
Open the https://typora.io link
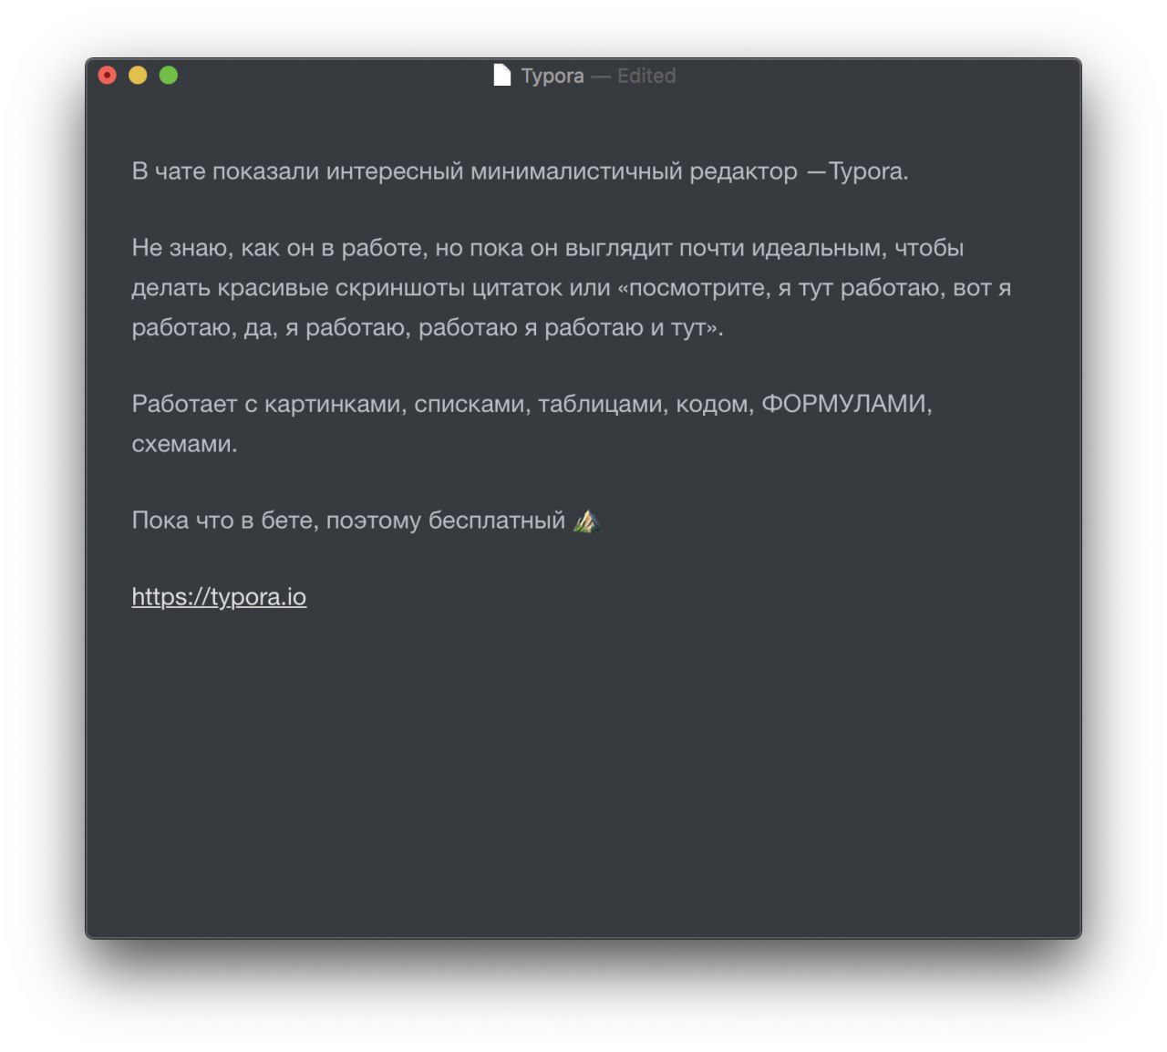click(219, 597)
